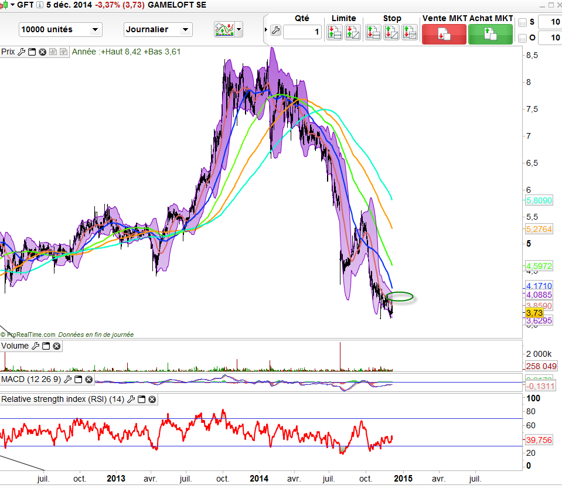Viewport: 562px width, 488px height.
Task: Enable the O checkbox
Action: pos(523,38)
